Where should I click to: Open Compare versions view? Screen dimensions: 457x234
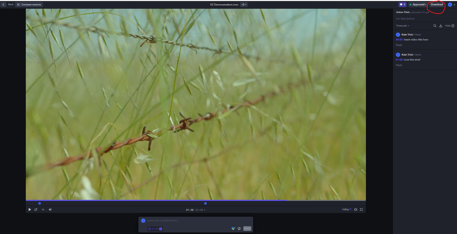point(29,5)
